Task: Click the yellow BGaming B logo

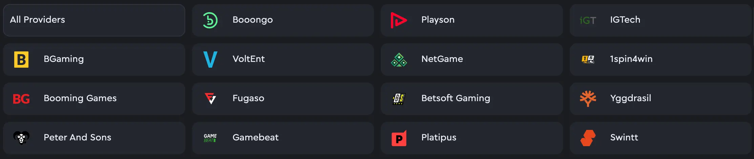Action: click(x=21, y=60)
